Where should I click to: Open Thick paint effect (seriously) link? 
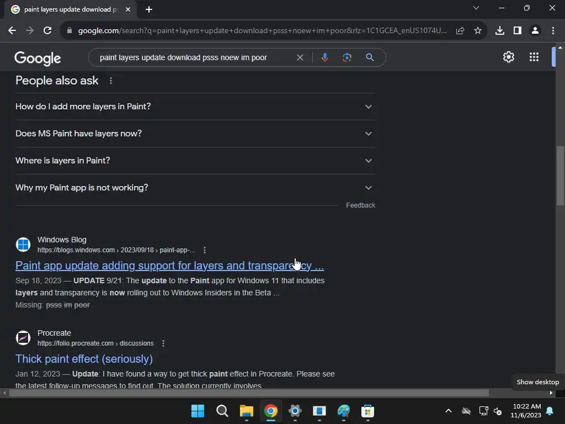pyautogui.click(x=84, y=359)
